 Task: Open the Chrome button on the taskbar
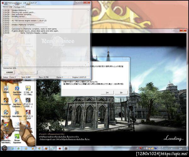click(x=39, y=149)
